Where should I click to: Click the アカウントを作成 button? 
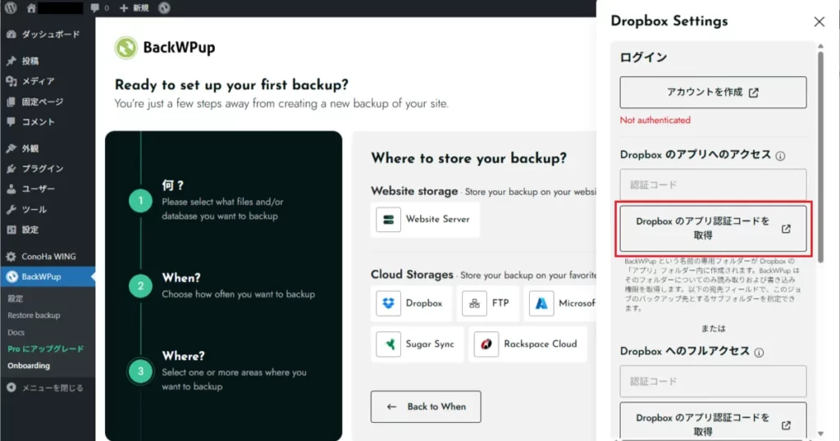(713, 93)
